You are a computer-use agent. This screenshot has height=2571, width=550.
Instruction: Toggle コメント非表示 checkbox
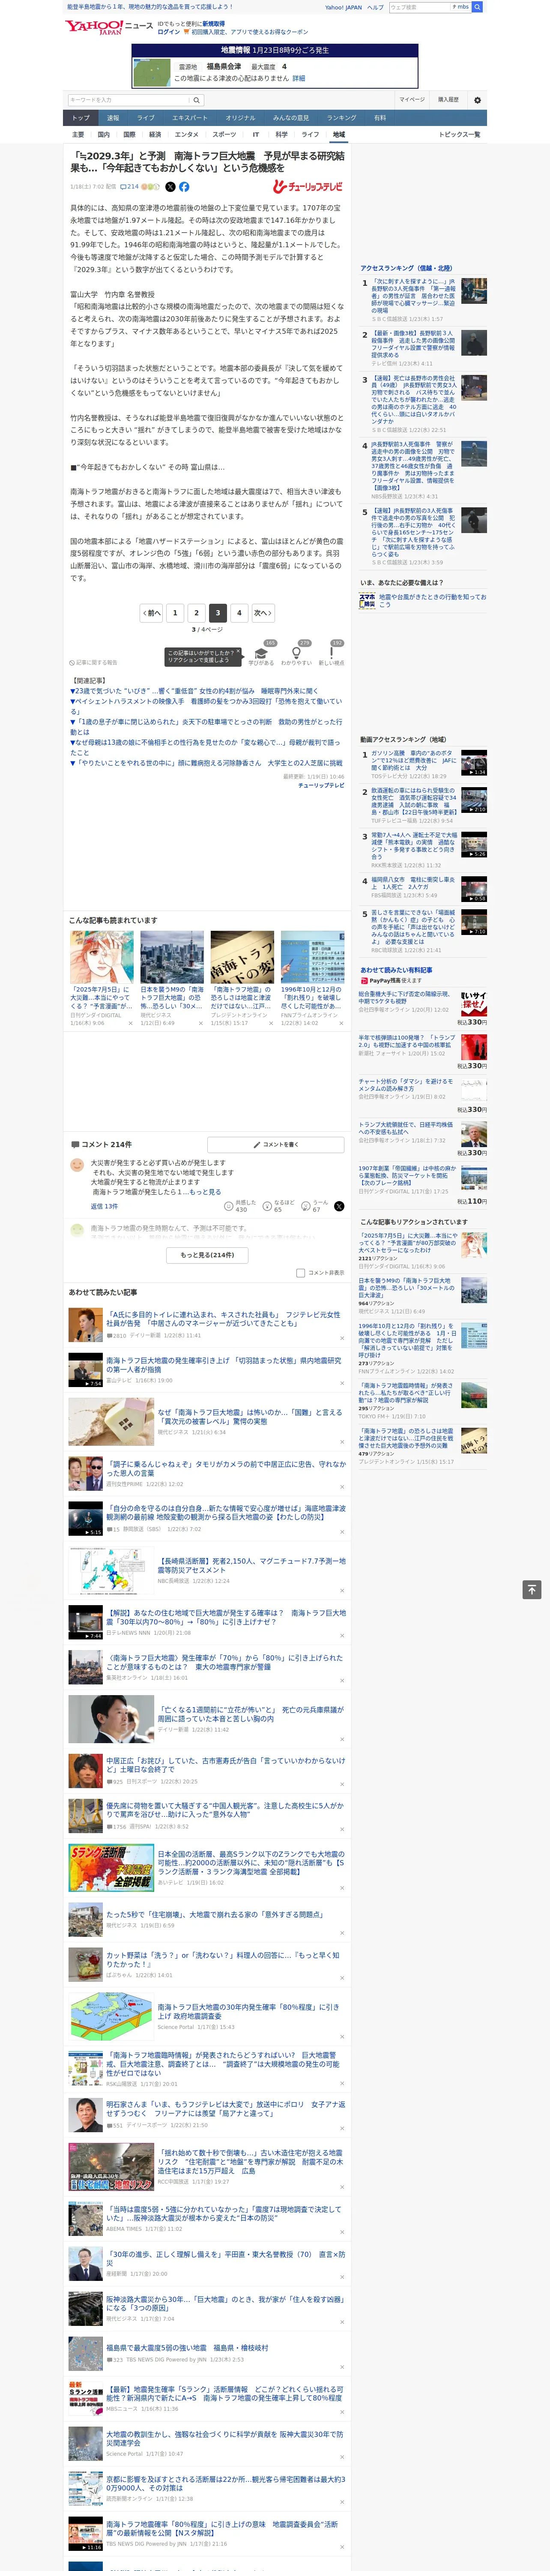pos(300,1273)
